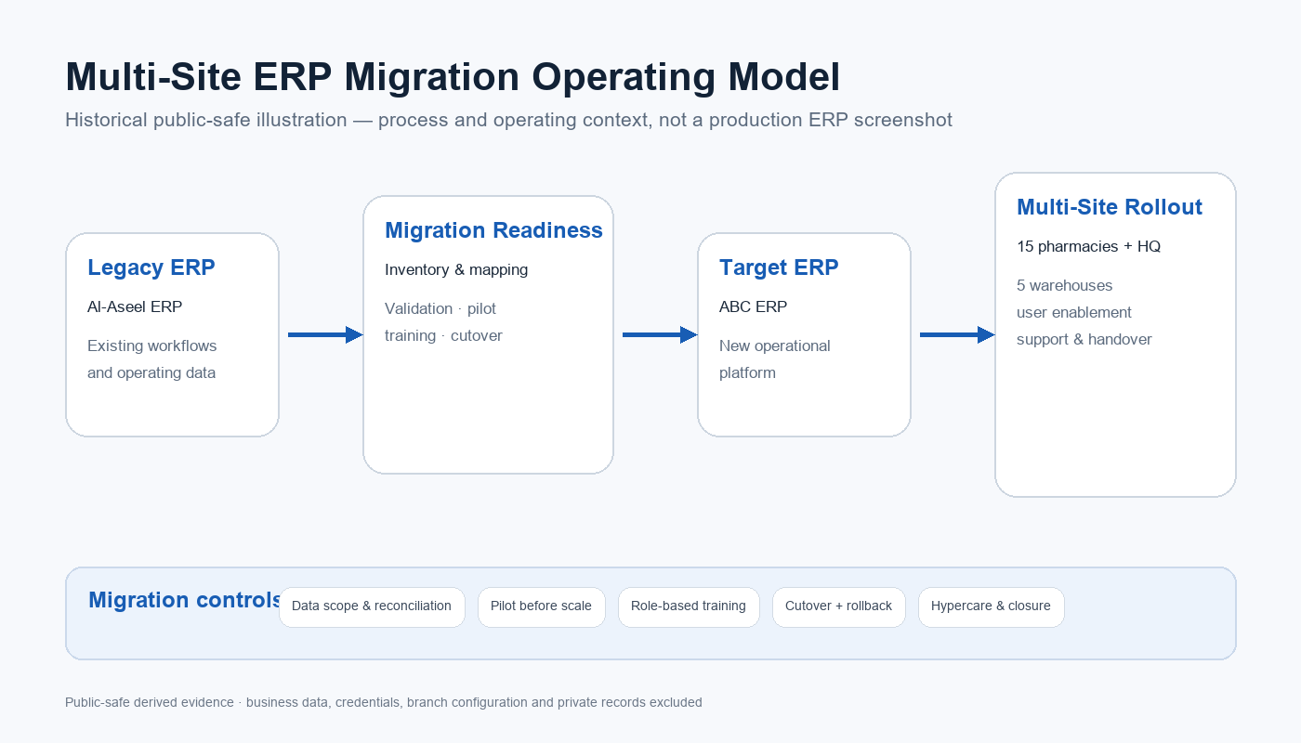Select the Al-Aseel ERP text
This screenshot has width=1301, height=743.
click(135, 306)
